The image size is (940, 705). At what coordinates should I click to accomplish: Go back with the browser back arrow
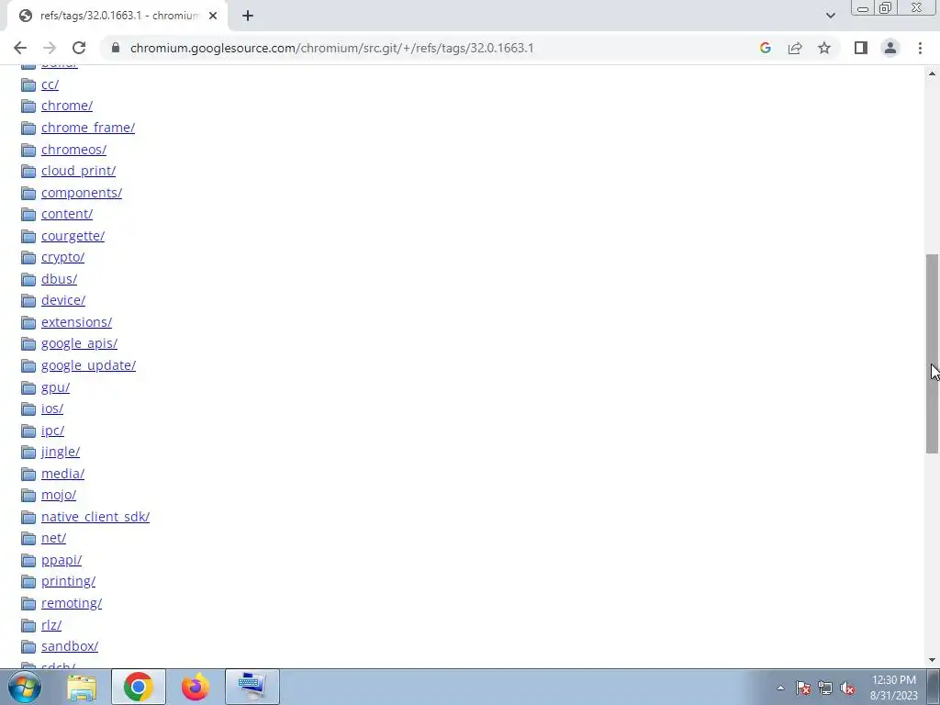[x=20, y=48]
